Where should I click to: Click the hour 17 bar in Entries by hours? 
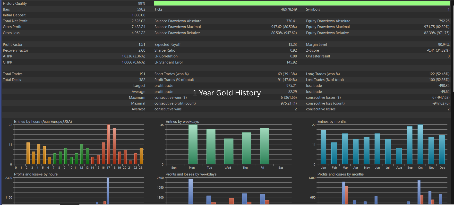[109, 144]
